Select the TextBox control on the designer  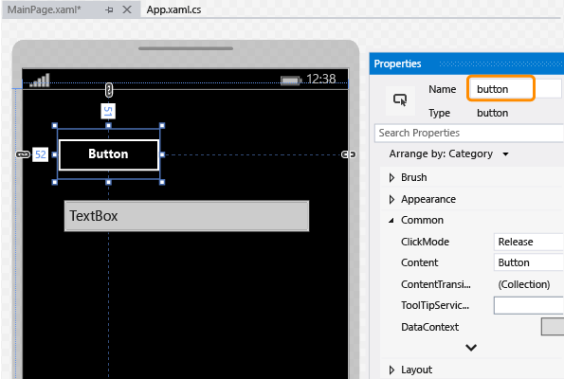click(x=187, y=216)
